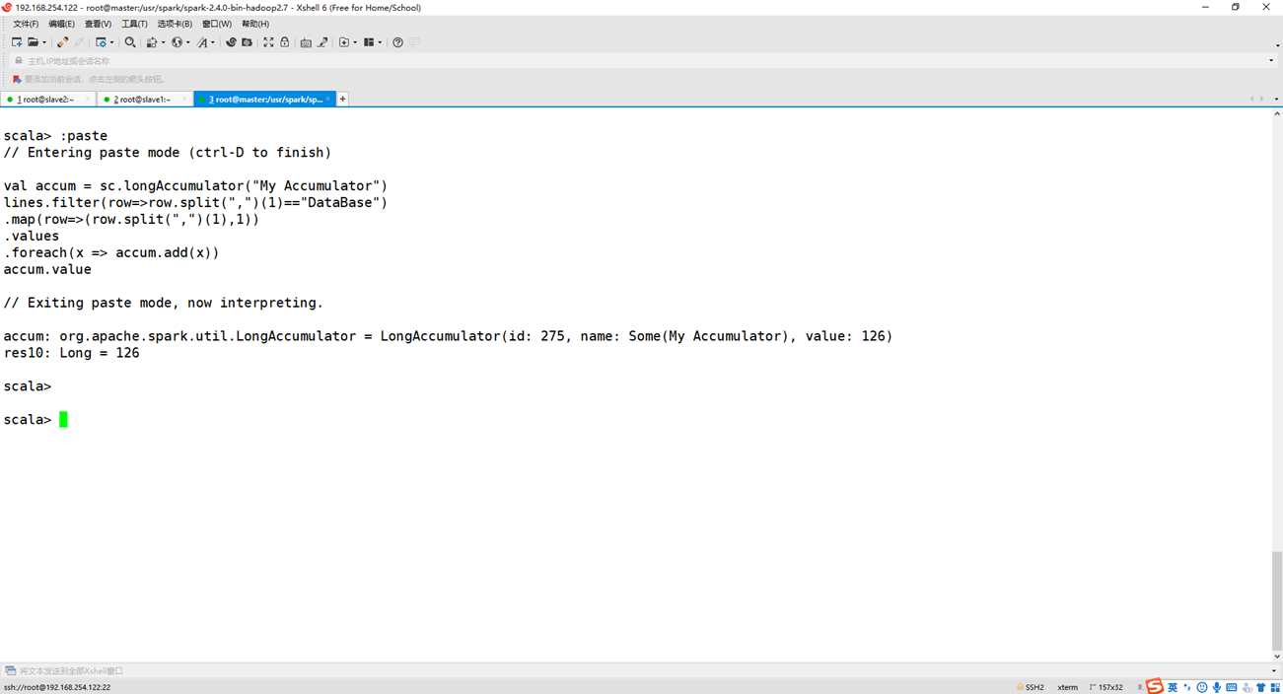This screenshot has height=694, width=1283.
Task: Click the Sogou skin shirt icon
Action: tap(1261, 687)
